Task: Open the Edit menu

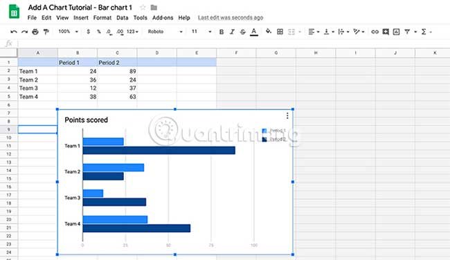Action: tap(46, 18)
